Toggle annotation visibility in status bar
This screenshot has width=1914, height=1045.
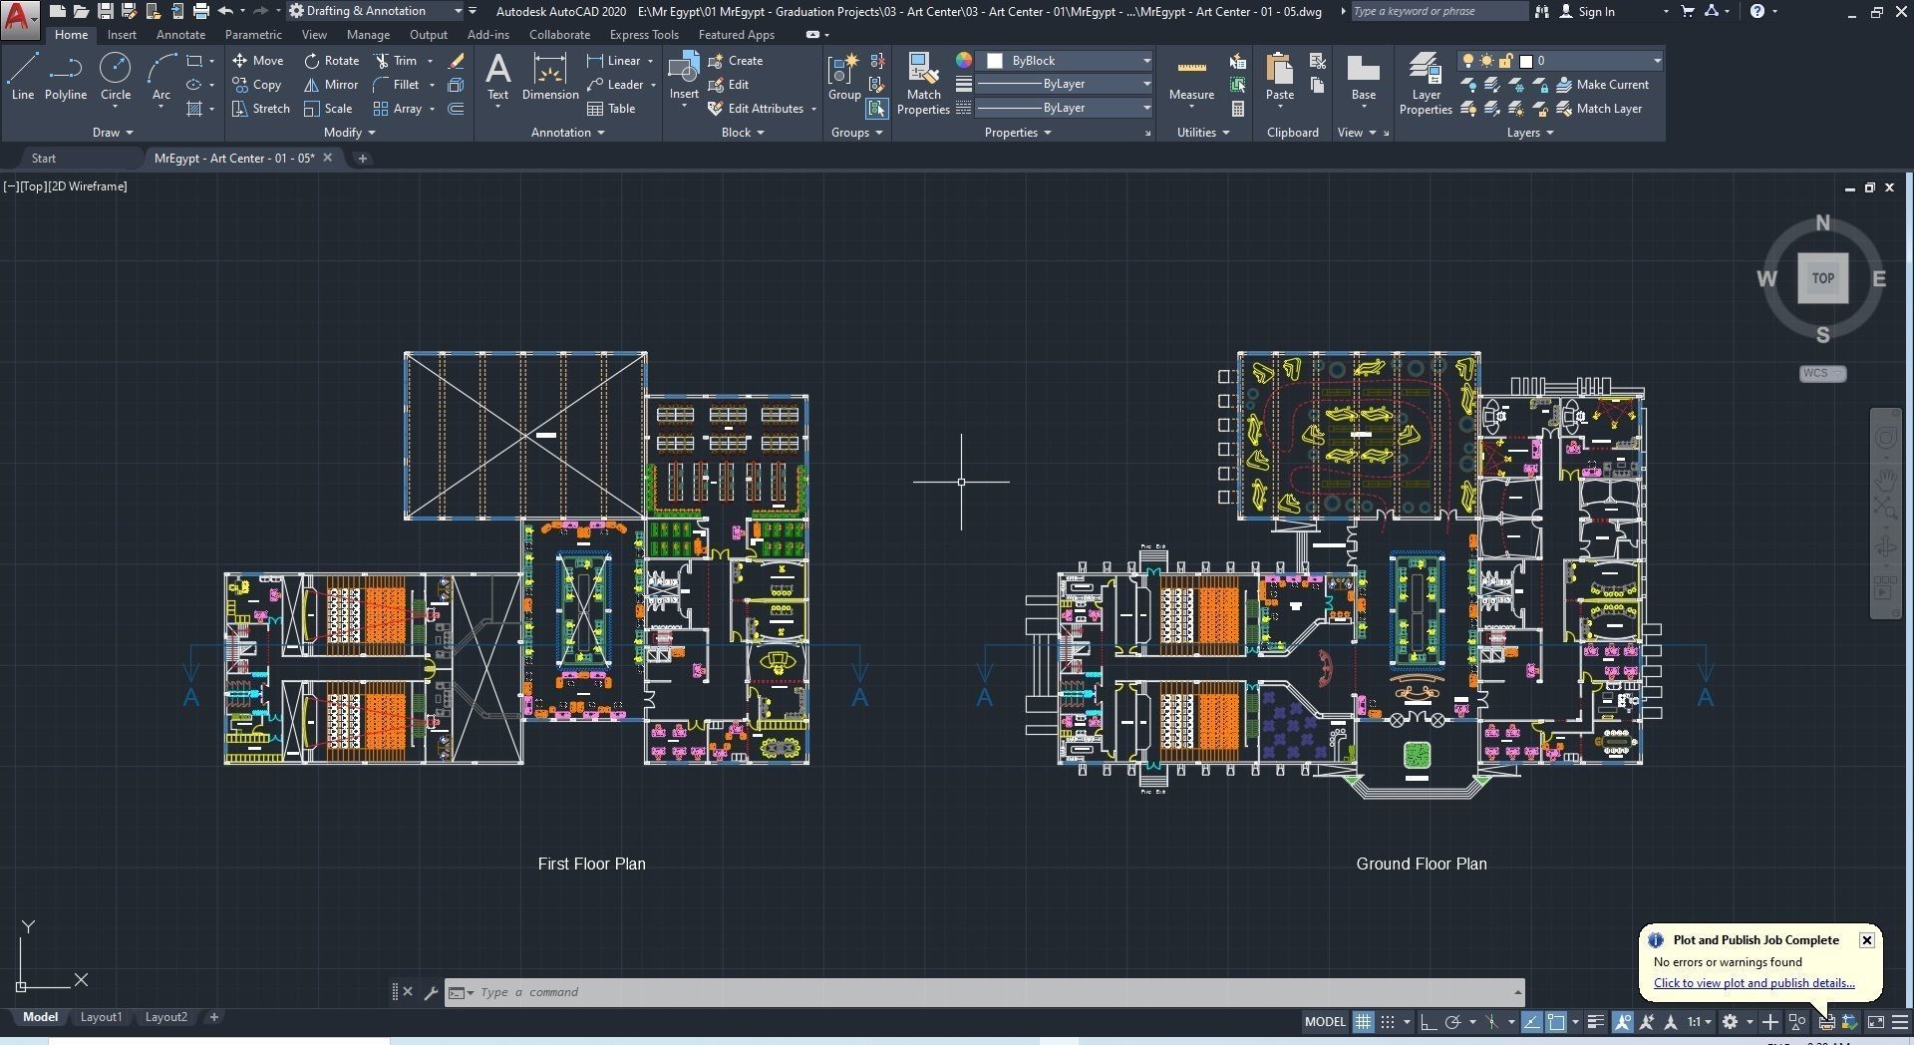pyautogui.click(x=1623, y=1022)
